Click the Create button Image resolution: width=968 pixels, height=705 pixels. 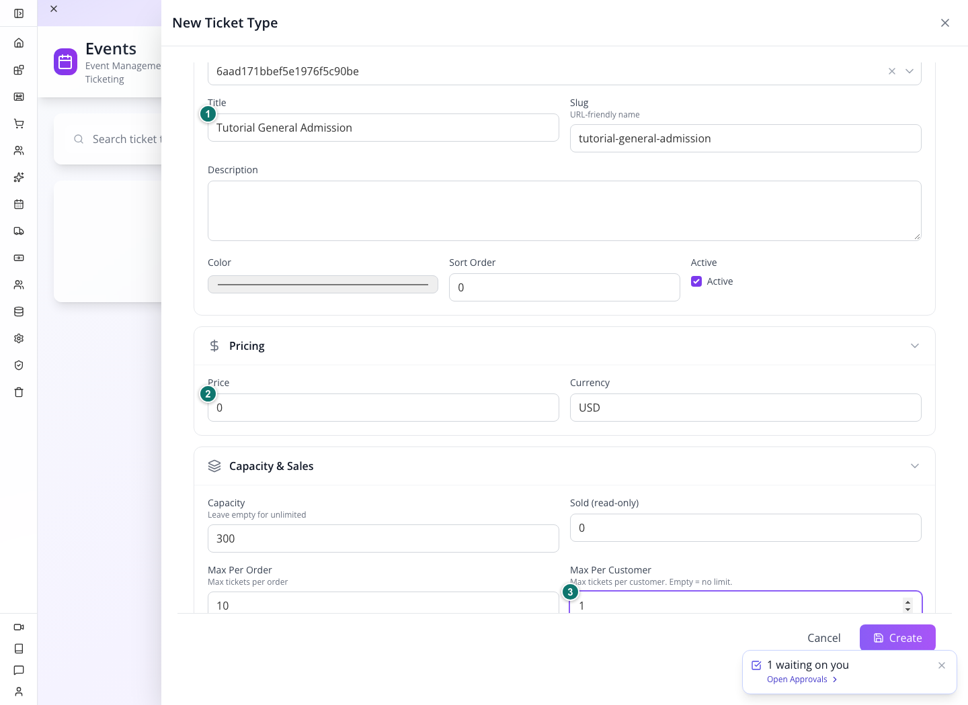click(x=897, y=638)
